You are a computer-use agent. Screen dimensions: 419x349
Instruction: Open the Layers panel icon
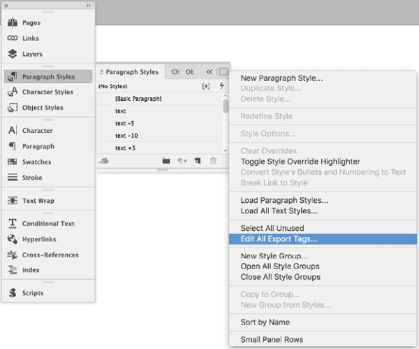[13, 54]
